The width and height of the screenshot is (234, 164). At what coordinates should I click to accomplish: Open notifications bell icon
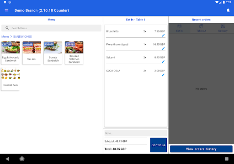228,10
